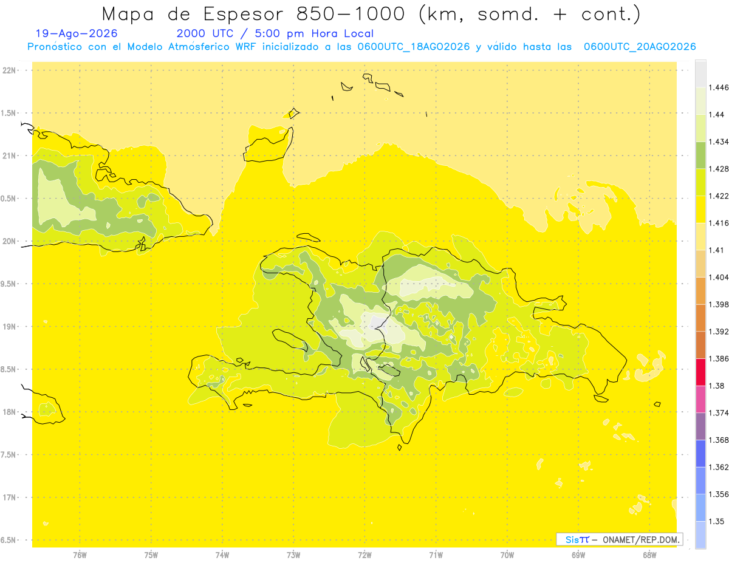Select the dark blue swatch between 1.362 and 1.368

click(x=700, y=454)
